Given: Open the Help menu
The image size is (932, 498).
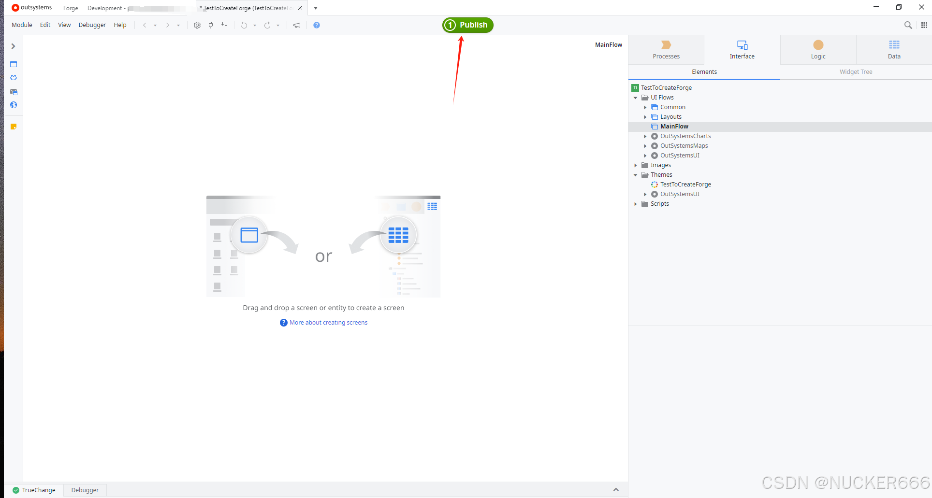Looking at the screenshot, I should (x=120, y=25).
